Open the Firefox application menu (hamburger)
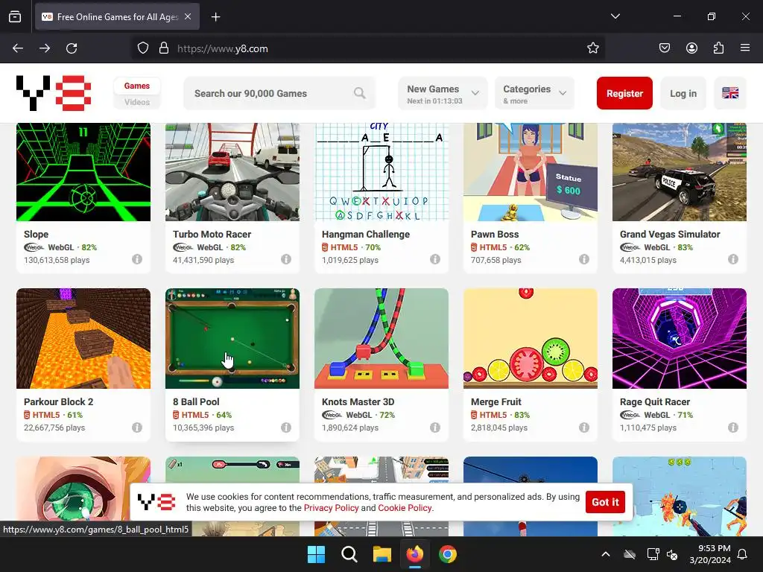 pos(745,48)
